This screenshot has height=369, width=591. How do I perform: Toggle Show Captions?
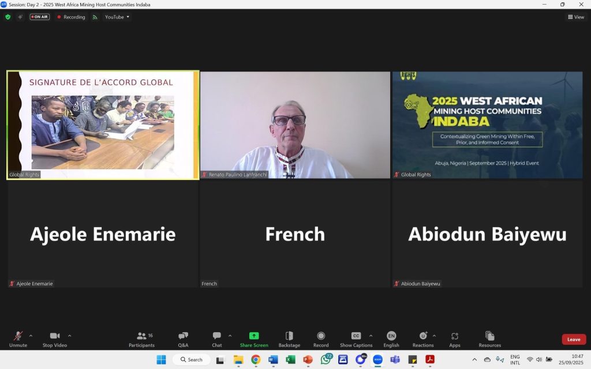click(356, 339)
